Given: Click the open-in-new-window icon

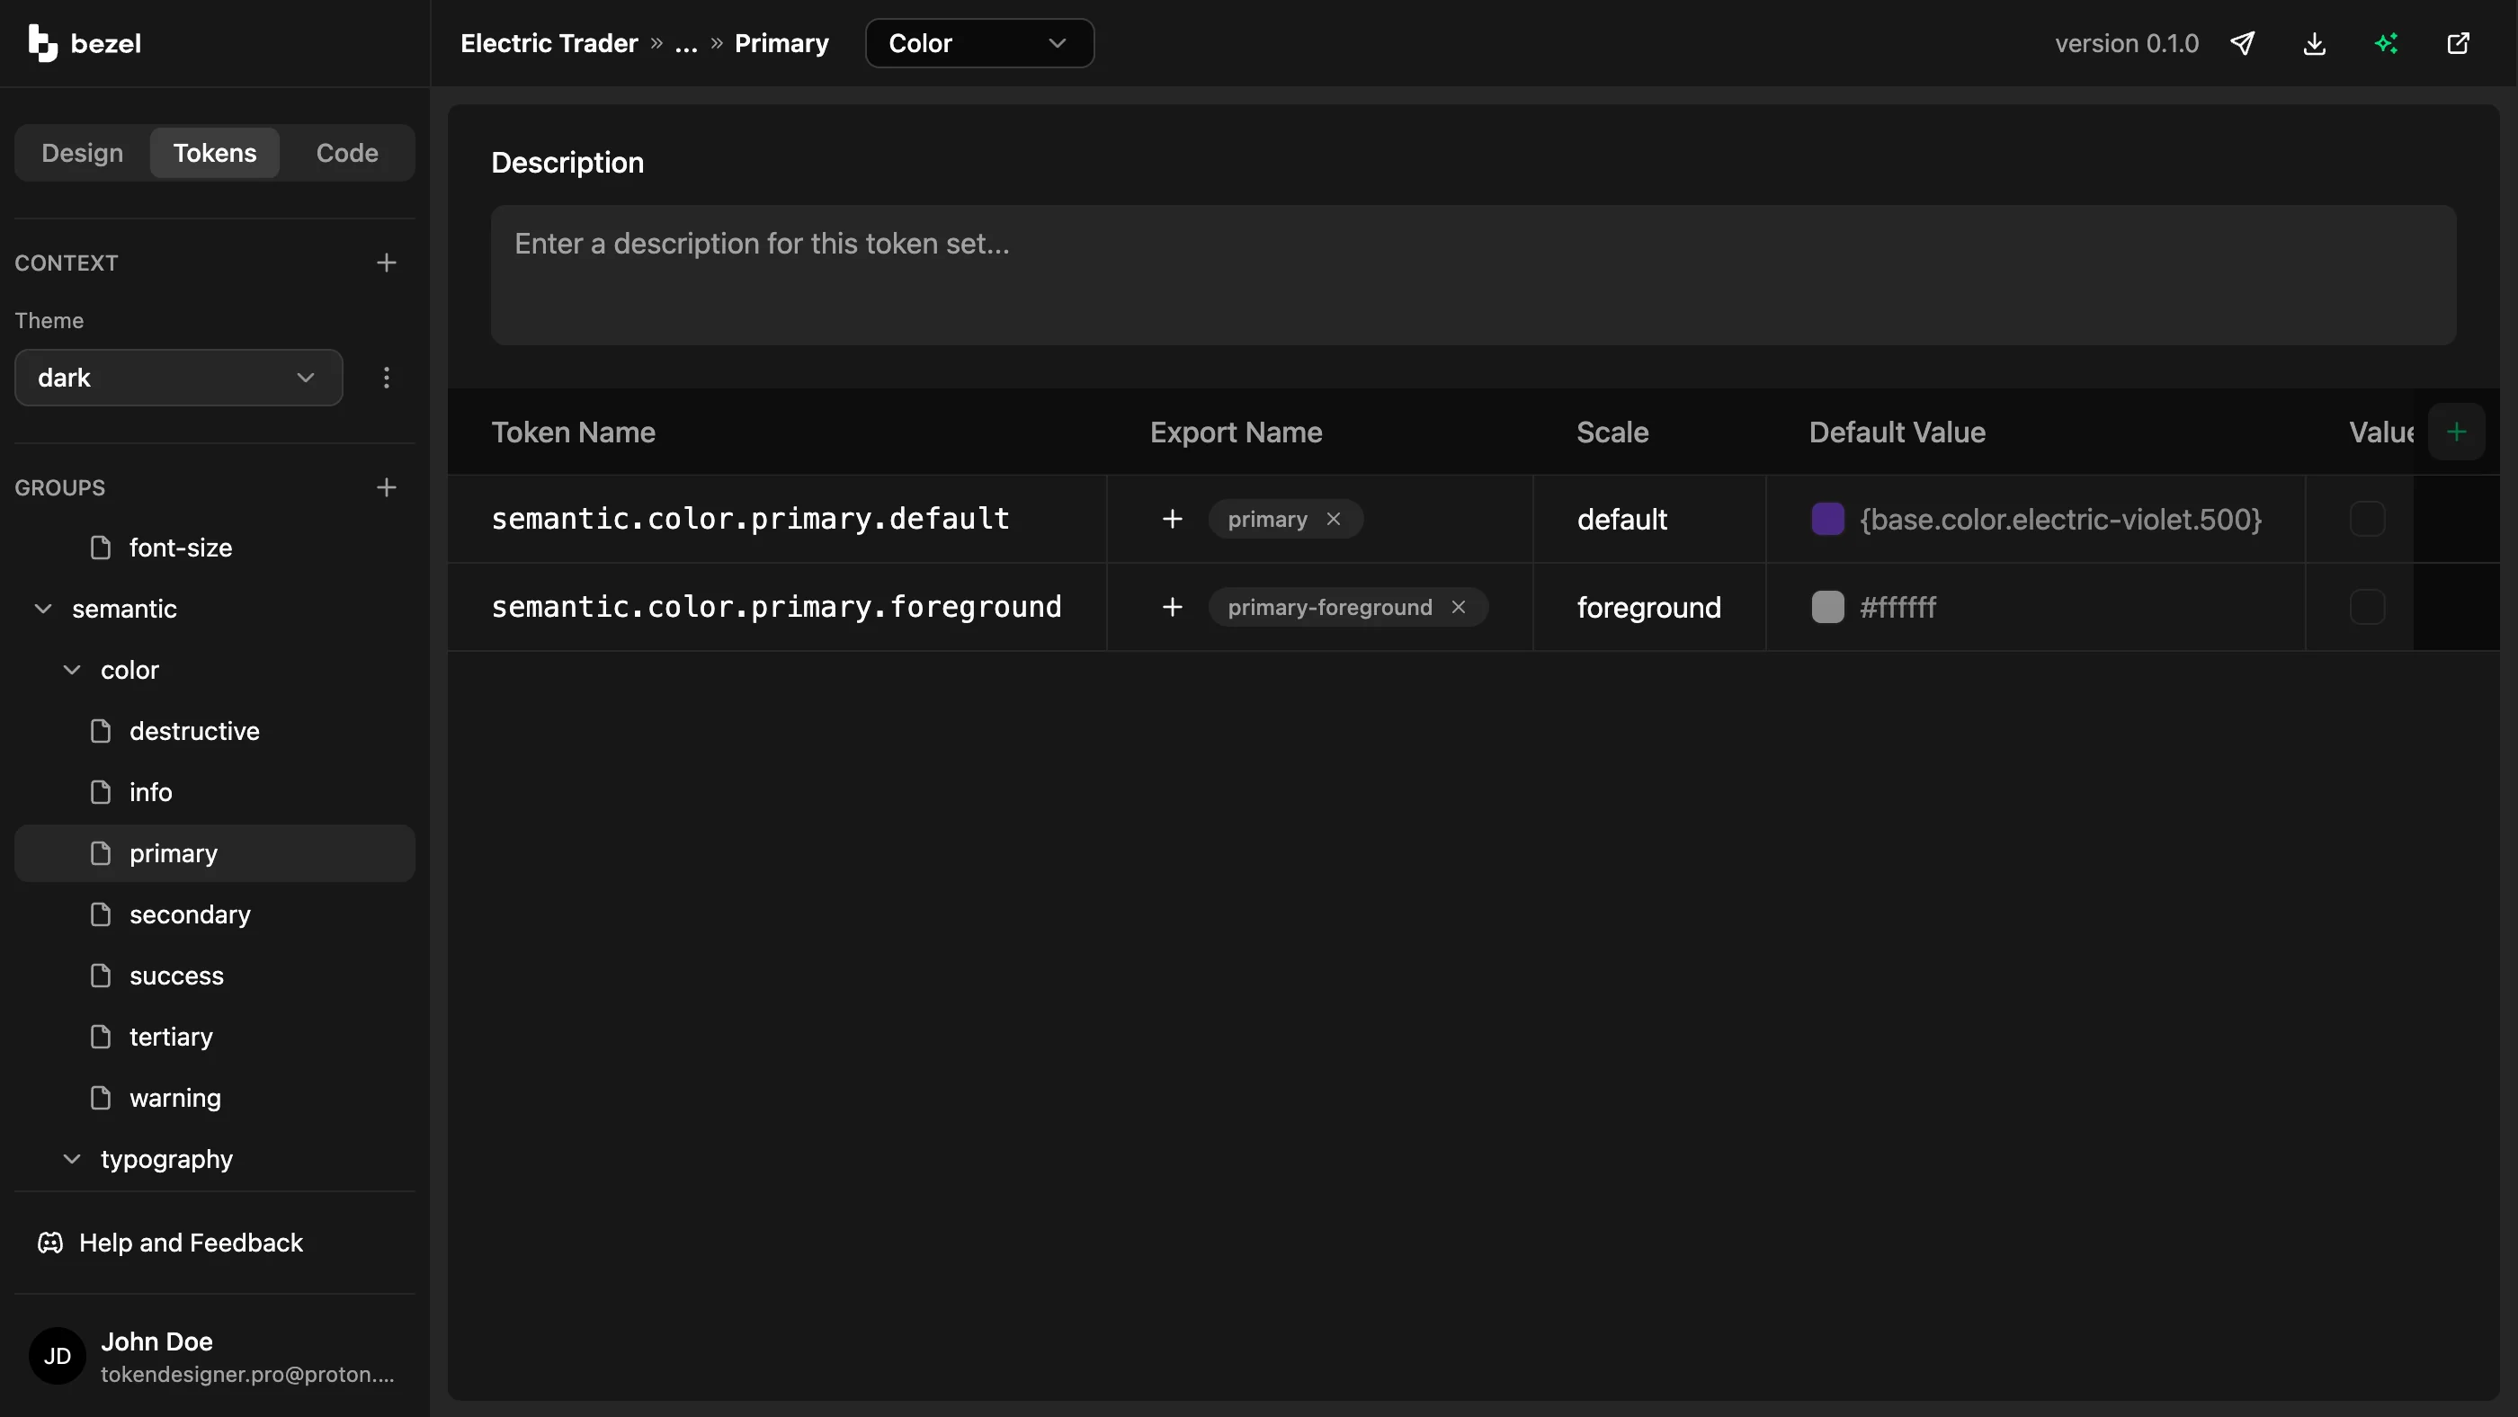Looking at the screenshot, I should pos(2459,43).
